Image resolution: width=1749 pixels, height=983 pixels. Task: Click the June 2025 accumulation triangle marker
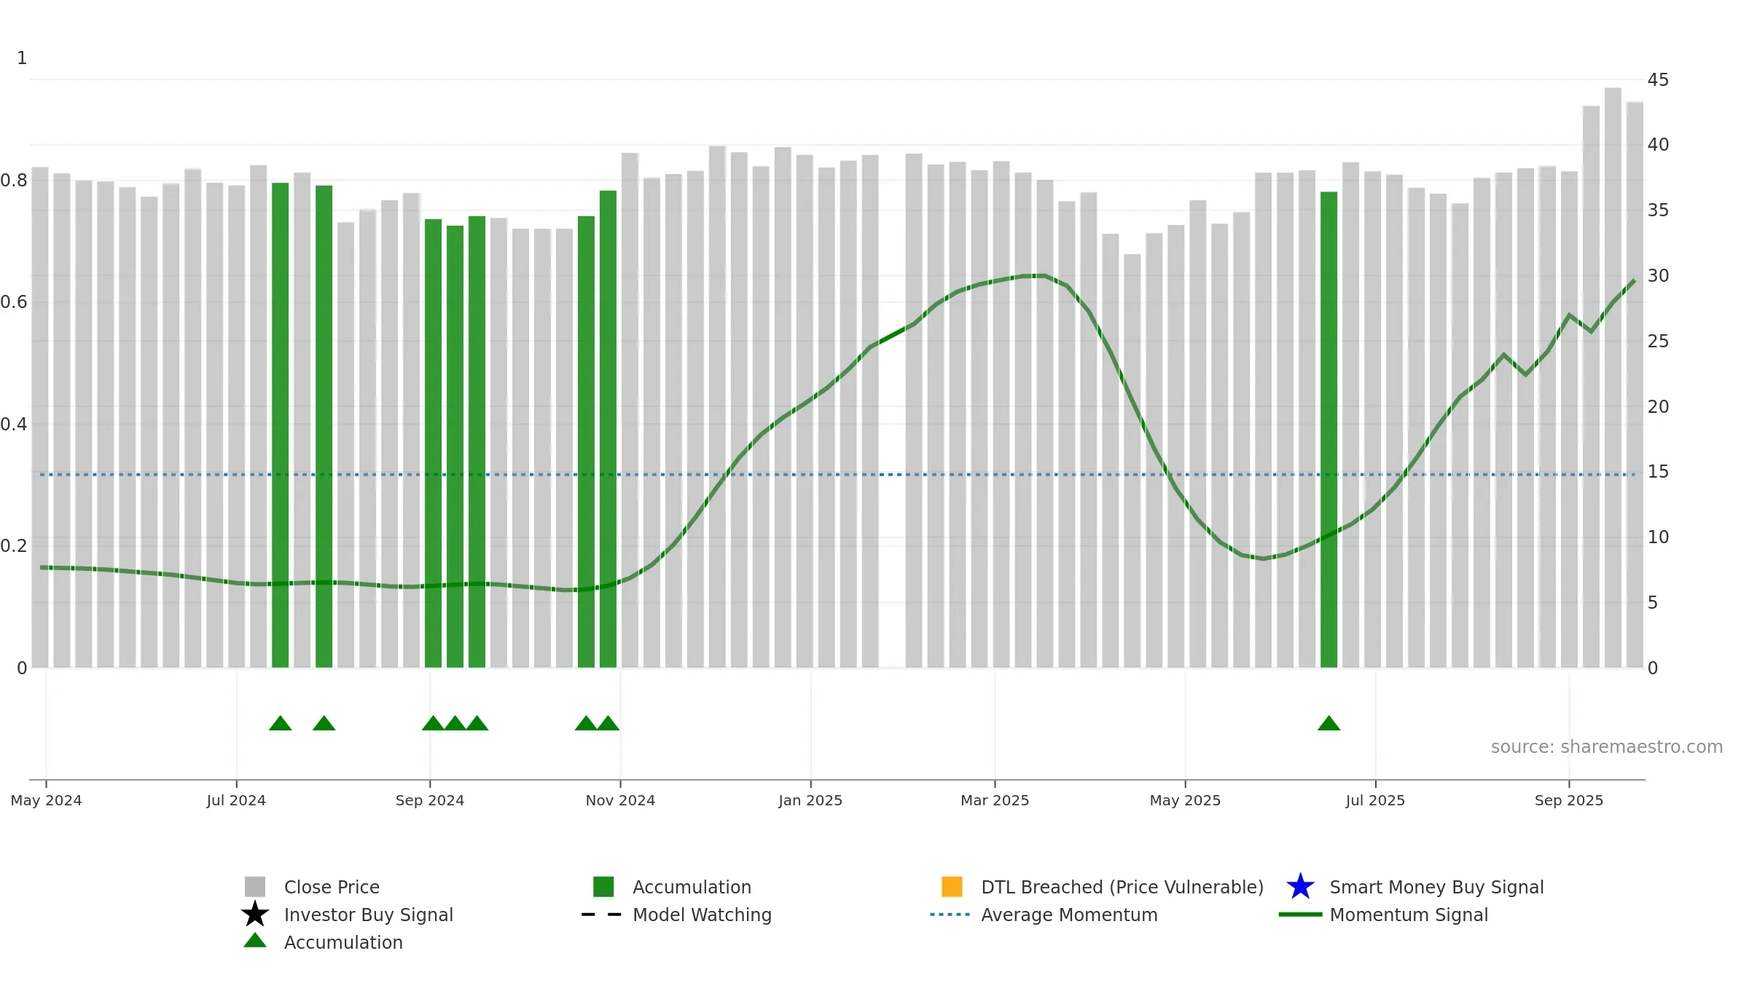pos(1329,723)
